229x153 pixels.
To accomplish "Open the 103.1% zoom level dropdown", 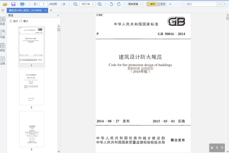I will coord(87,4).
